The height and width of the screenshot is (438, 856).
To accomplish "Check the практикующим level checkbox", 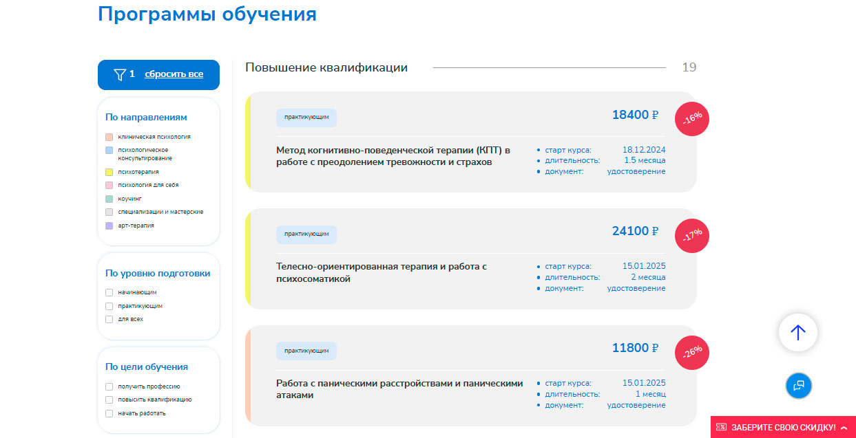I will 109,306.
